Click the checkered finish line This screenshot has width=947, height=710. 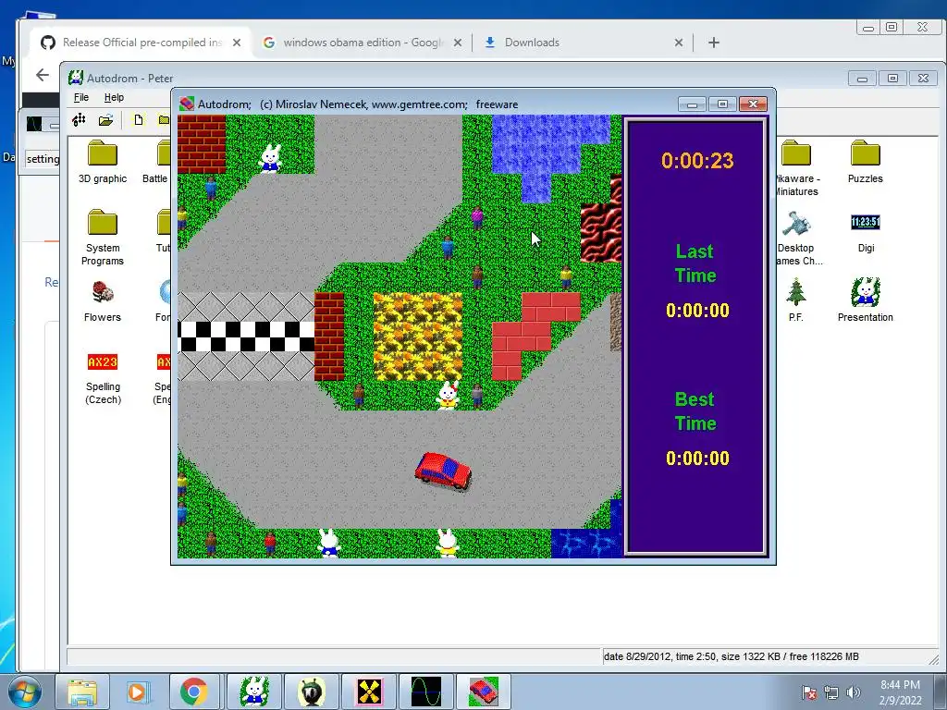[x=246, y=337]
